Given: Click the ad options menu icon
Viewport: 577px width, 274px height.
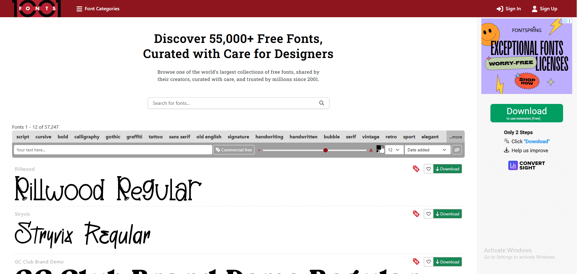Looking at the screenshot, I should click(x=570, y=21).
